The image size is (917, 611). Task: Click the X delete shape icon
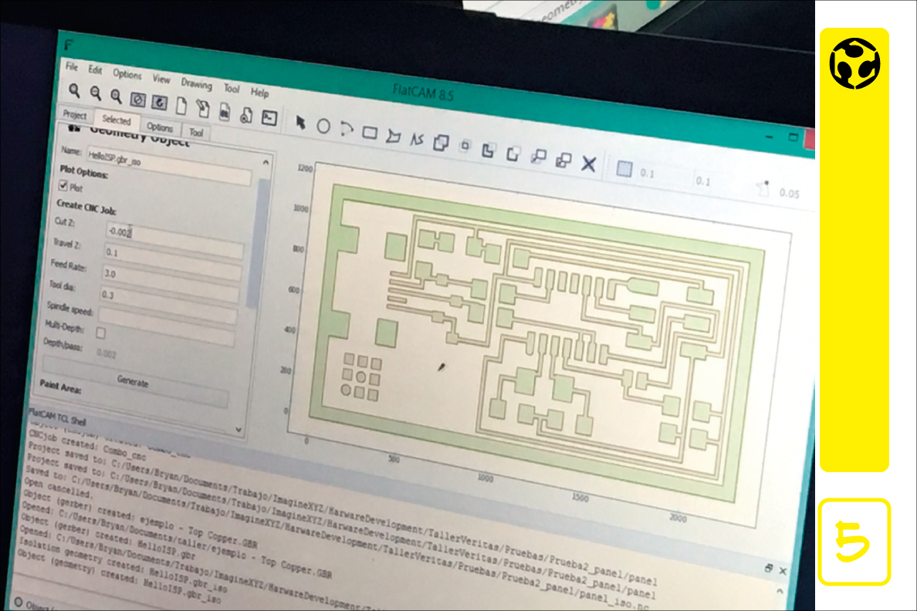tap(589, 164)
